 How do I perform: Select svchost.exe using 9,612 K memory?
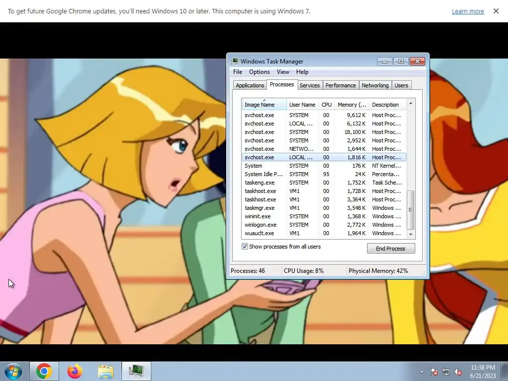pos(324,115)
